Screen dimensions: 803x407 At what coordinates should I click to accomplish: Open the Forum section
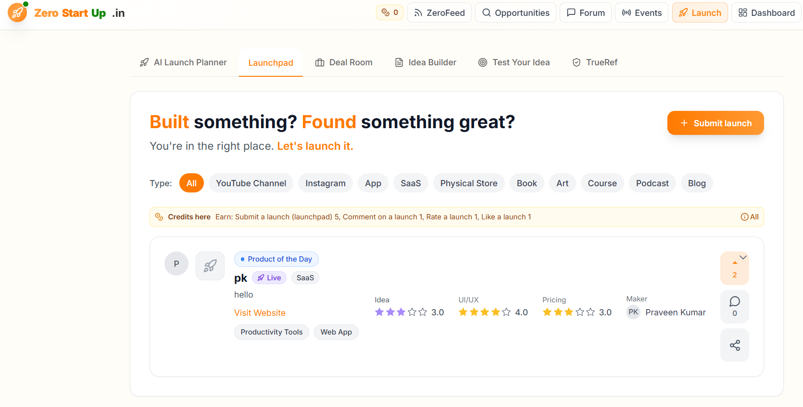point(586,12)
